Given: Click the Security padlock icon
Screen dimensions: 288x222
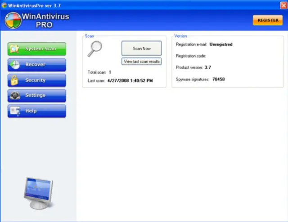Looking at the screenshot, I should coord(14,80).
